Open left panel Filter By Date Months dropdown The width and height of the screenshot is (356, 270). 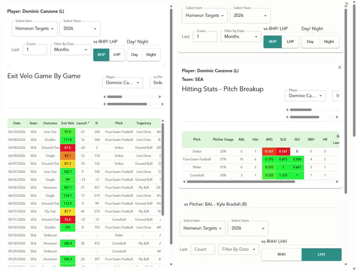pyautogui.click(x=71, y=50)
